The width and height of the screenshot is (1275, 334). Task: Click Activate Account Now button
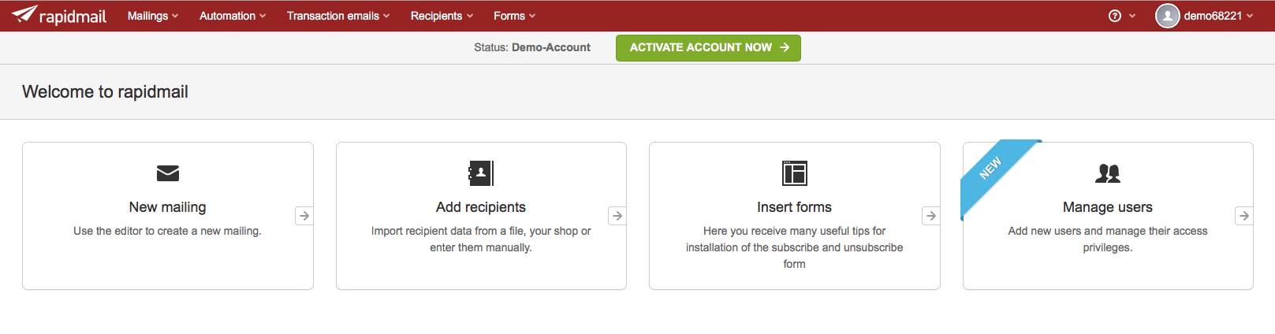point(708,47)
